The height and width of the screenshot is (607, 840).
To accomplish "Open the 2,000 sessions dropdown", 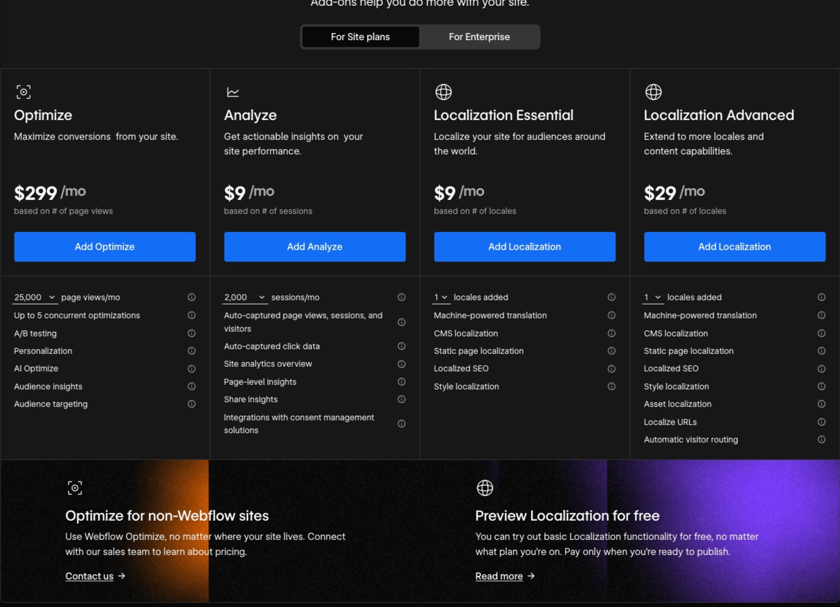I will [x=245, y=297].
